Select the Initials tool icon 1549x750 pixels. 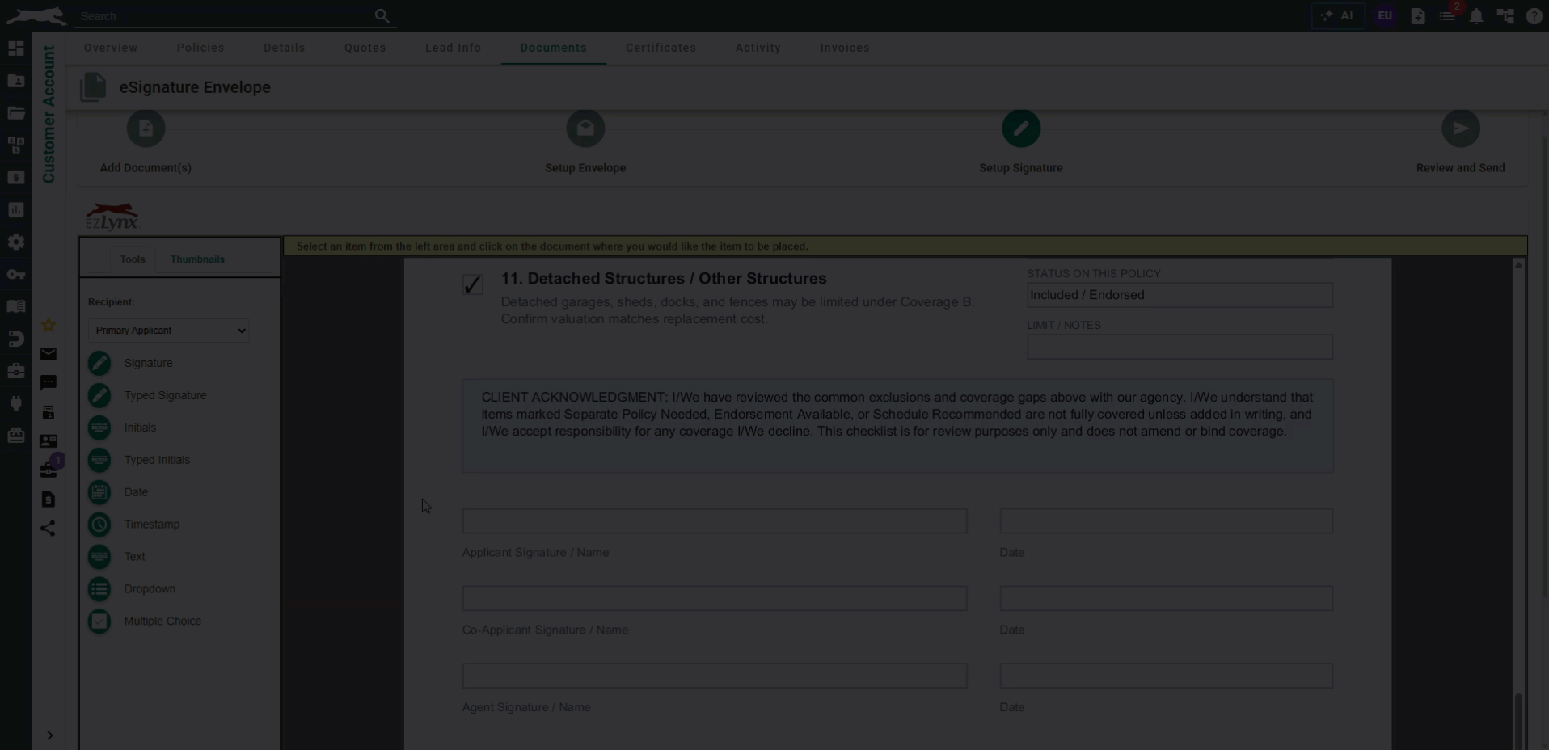(x=99, y=428)
